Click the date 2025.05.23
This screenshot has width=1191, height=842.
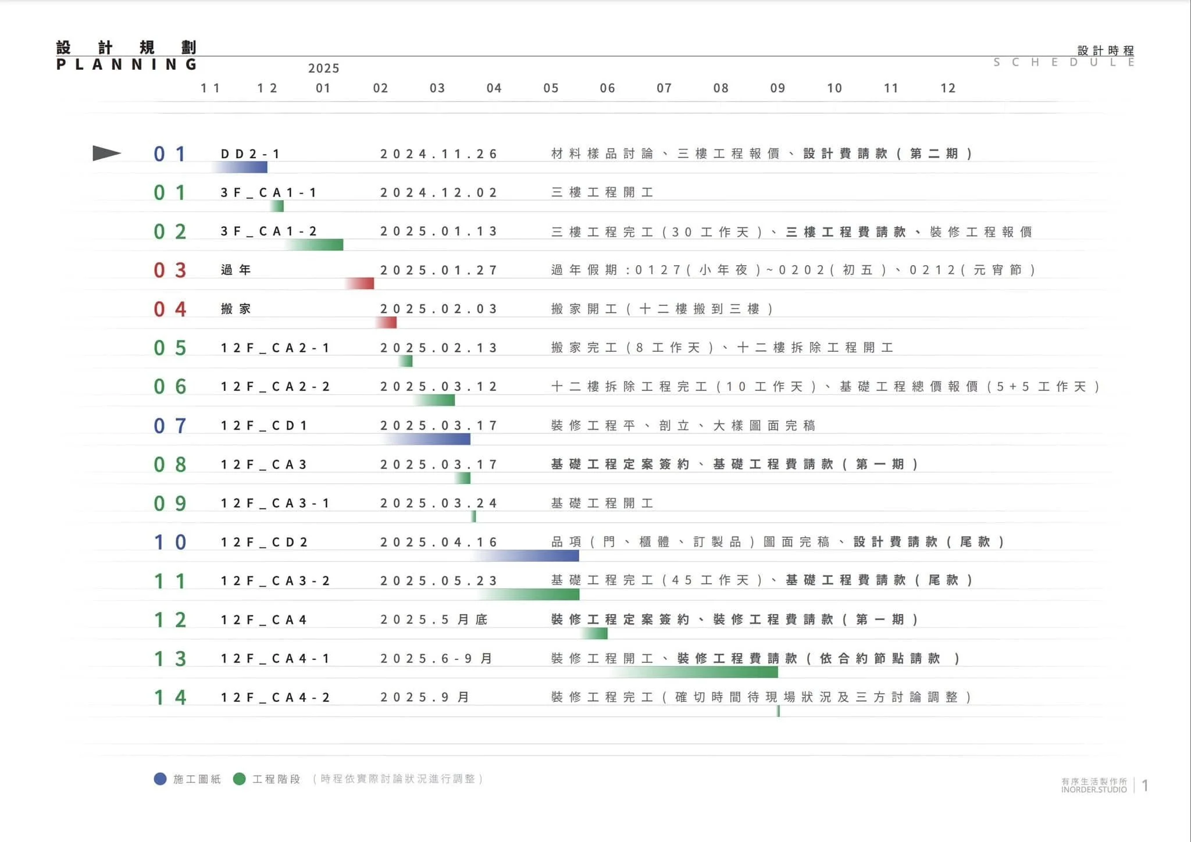pos(439,581)
